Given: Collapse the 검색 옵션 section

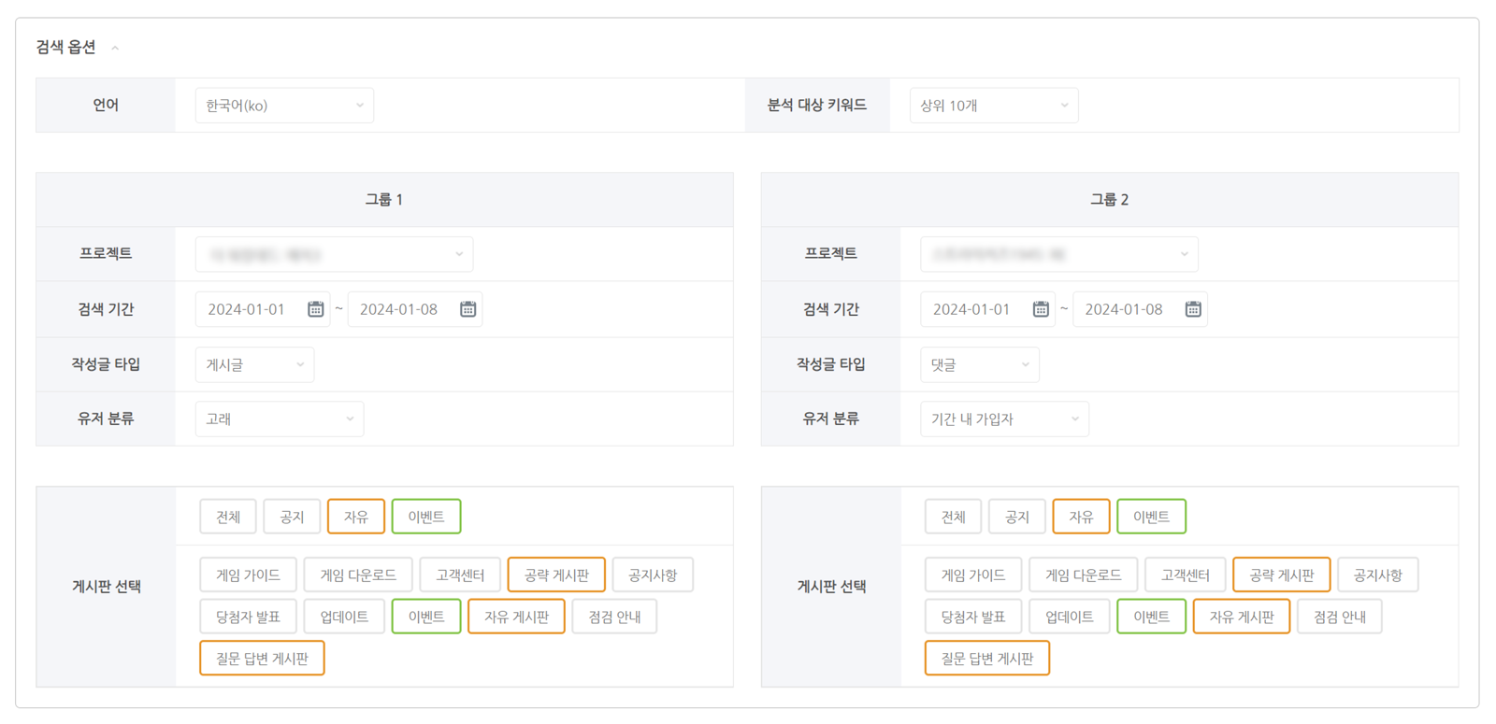Looking at the screenshot, I should (x=115, y=48).
